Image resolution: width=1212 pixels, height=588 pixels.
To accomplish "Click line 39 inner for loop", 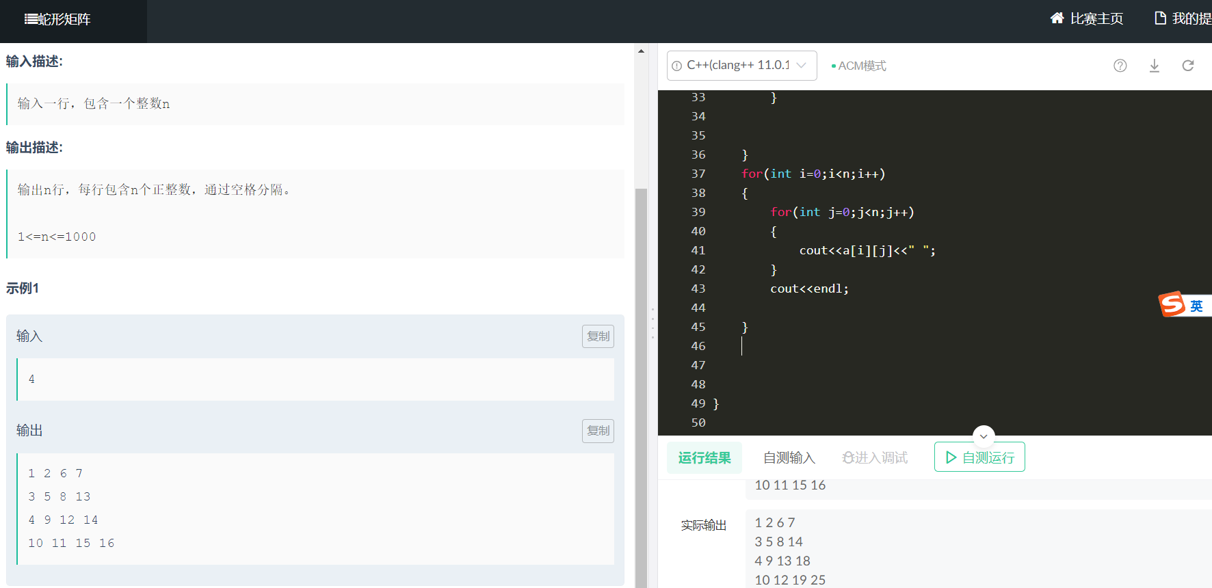I will click(x=842, y=212).
